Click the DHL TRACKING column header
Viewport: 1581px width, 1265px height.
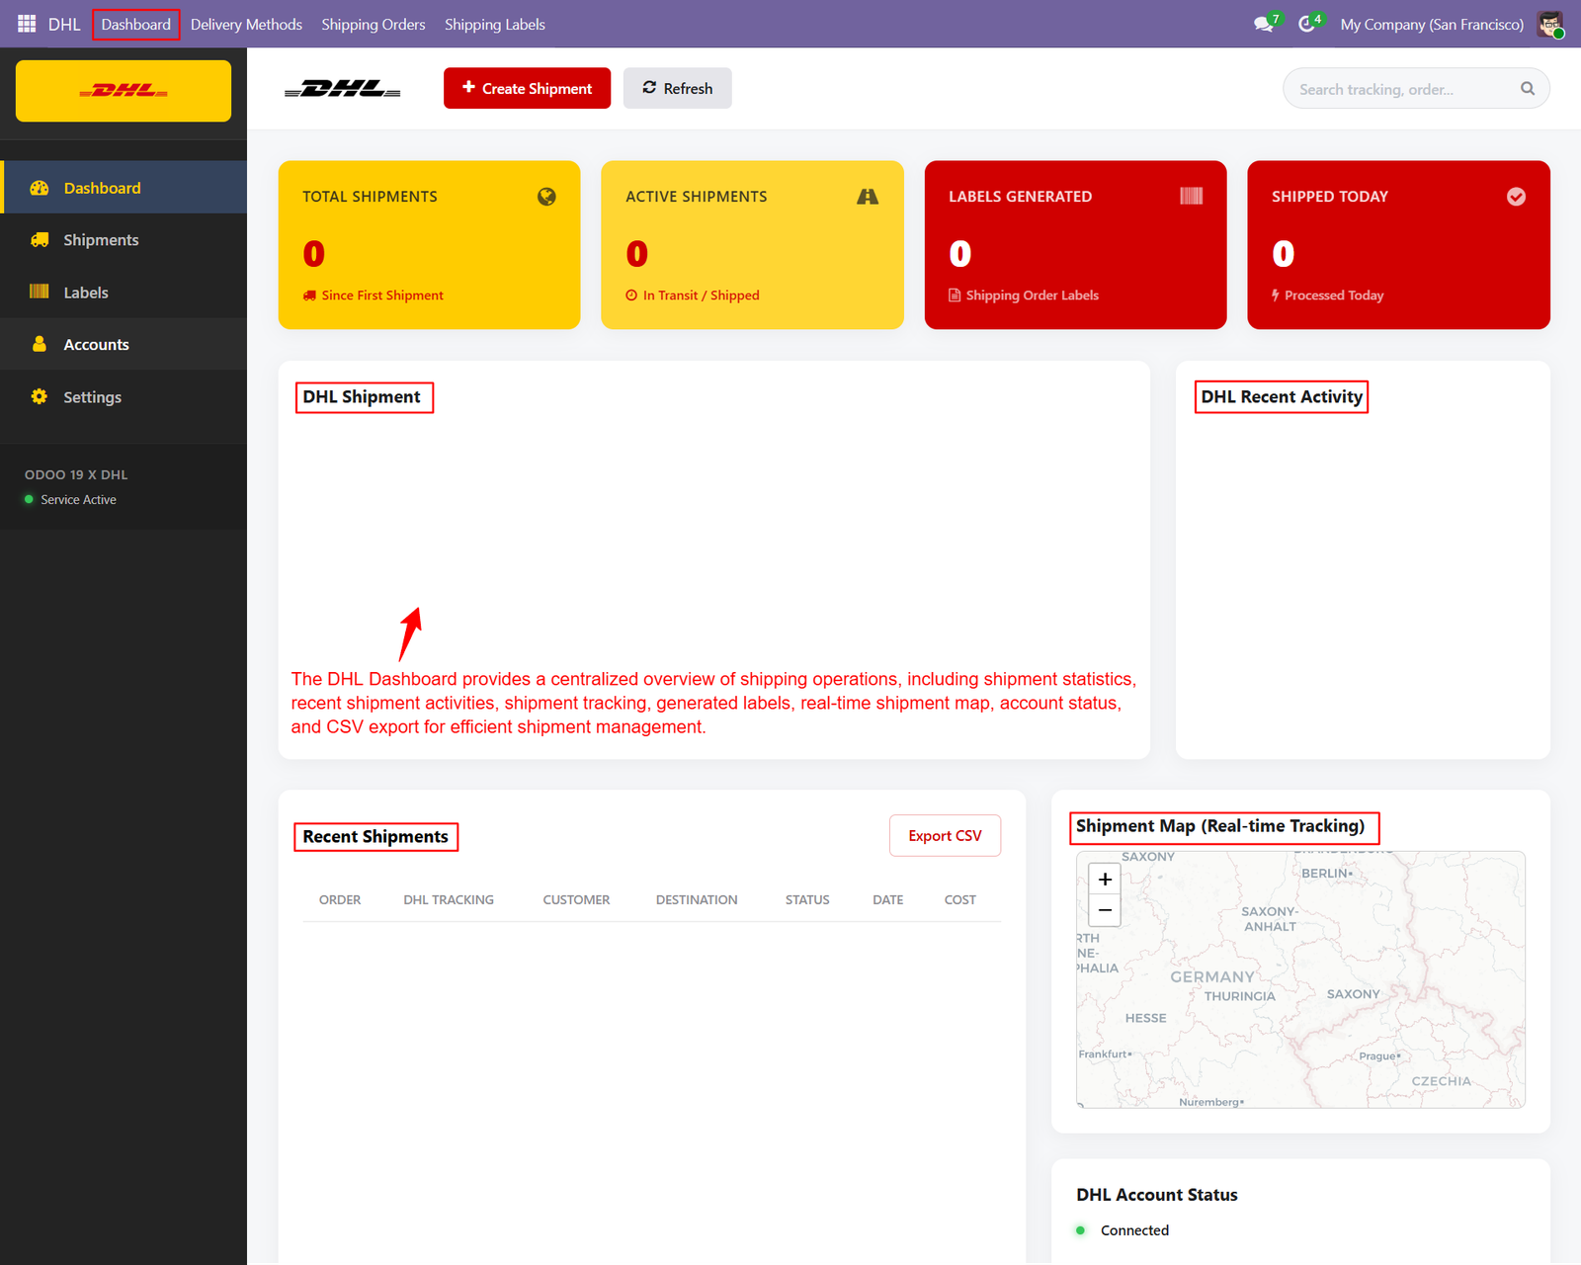449,899
